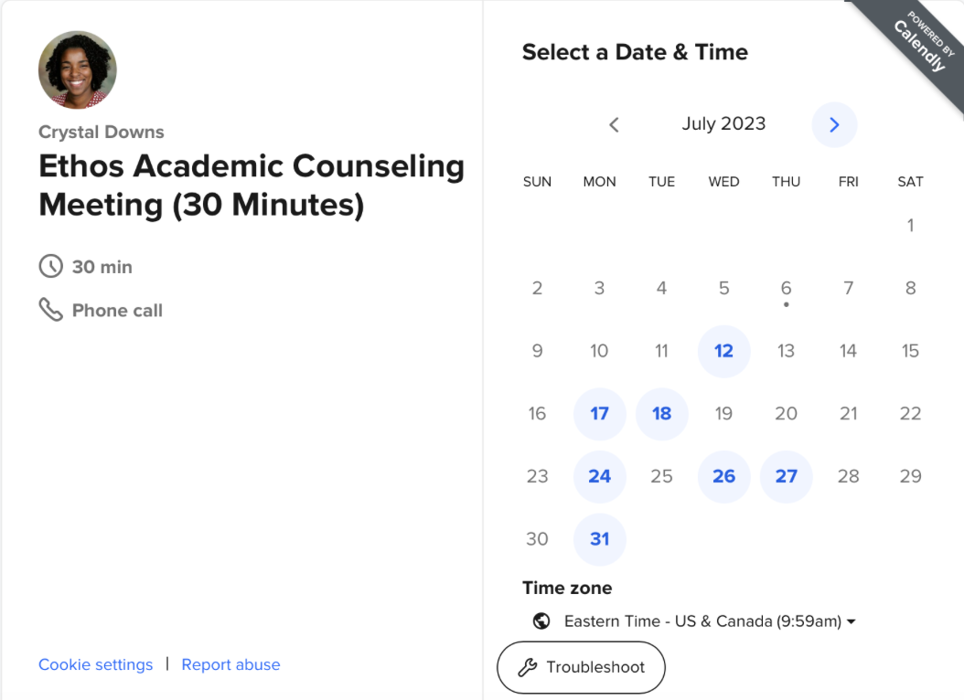964x700 pixels.
Task: Pick July 18 as the date
Action: 661,414
